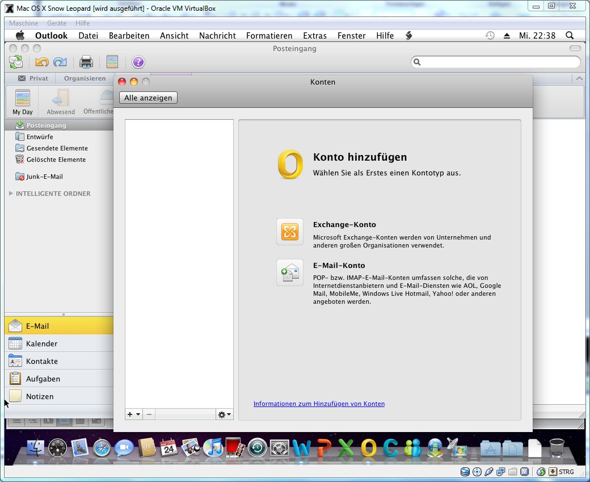Open the Ansicht menu
Viewport: 590px width, 482px height.
click(174, 36)
